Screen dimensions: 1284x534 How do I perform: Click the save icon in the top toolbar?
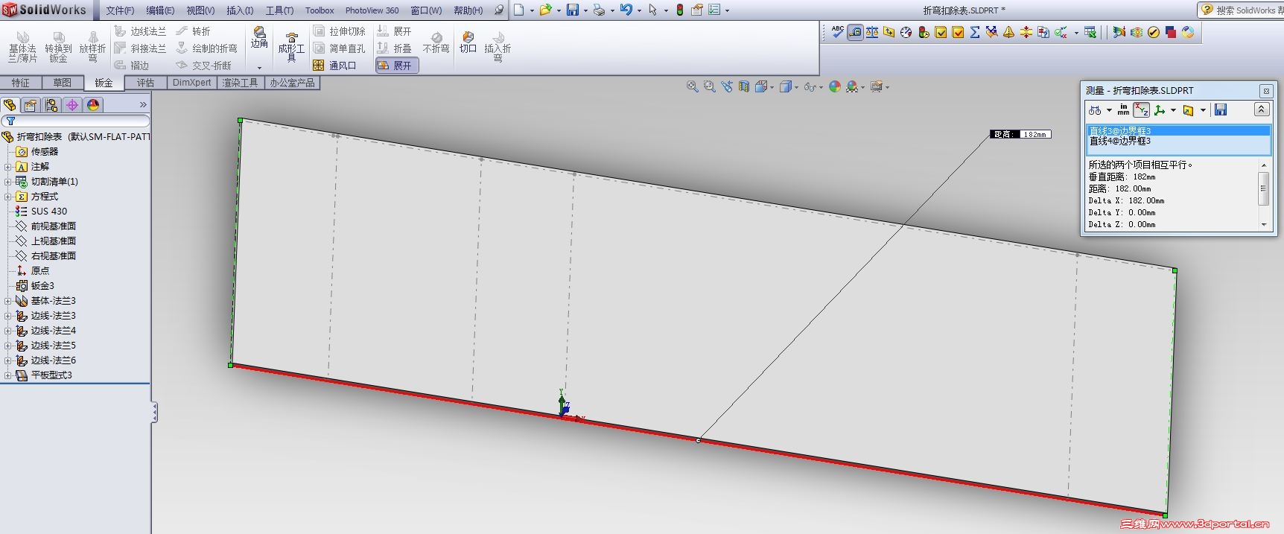click(573, 10)
